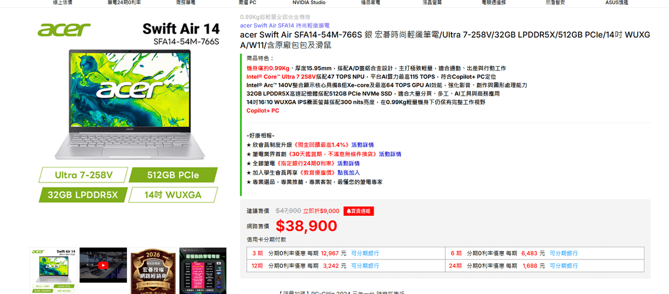This screenshot has width=669, height=294.
Task: Click the 《現金回饋最高1.4%》 red text
Action: pos(321,145)
